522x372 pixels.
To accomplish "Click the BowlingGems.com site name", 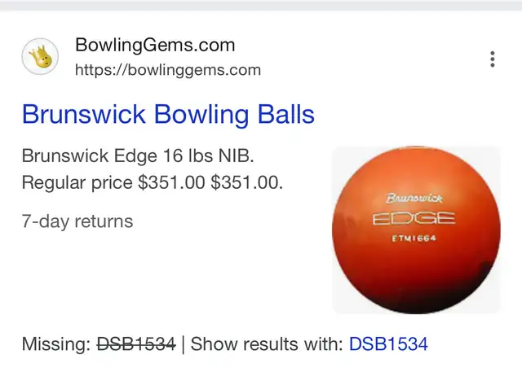I will click(x=155, y=45).
